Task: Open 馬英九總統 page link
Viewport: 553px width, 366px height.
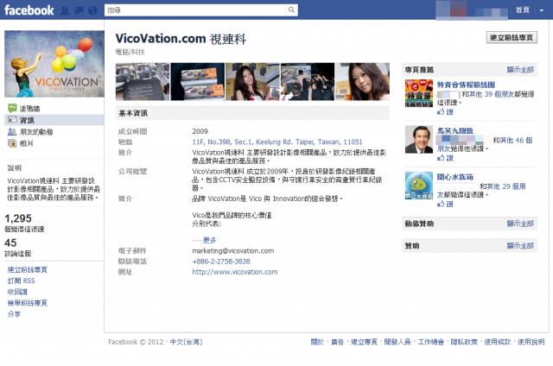Action: (455, 130)
